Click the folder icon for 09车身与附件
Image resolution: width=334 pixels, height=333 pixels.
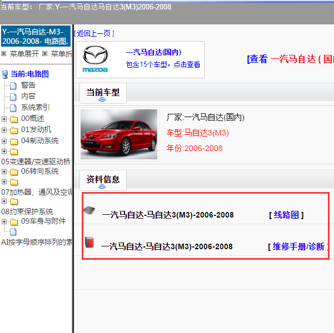click(x=14, y=222)
